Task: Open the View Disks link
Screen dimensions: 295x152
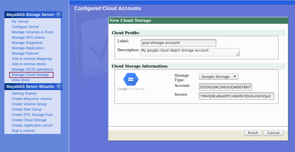Action: (21, 80)
